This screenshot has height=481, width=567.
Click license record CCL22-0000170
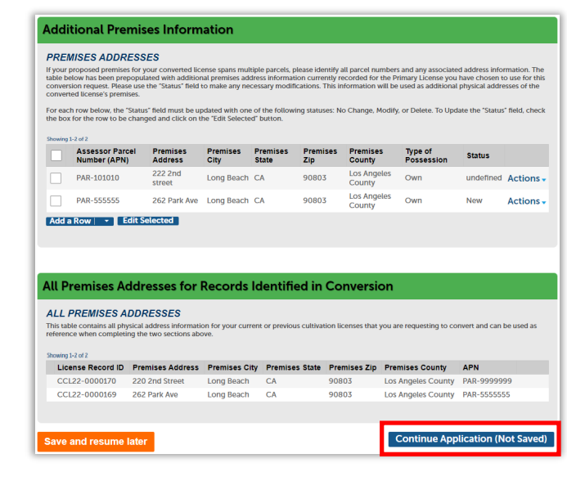point(87,381)
